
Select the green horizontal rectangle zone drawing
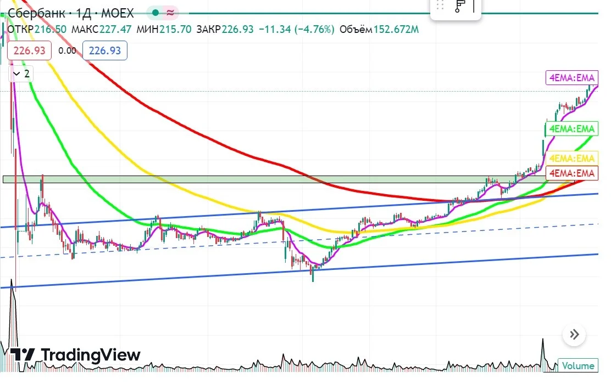pyautogui.click(x=288, y=179)
